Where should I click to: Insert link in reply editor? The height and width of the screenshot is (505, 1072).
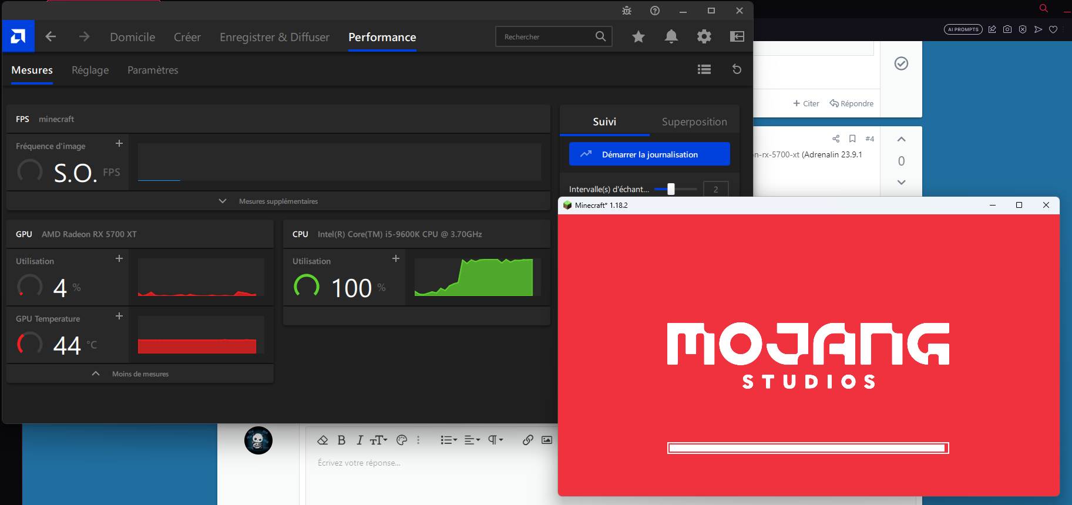[528, 440]
